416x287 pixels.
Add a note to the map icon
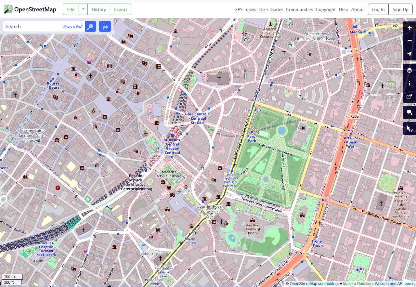(409, 112)
